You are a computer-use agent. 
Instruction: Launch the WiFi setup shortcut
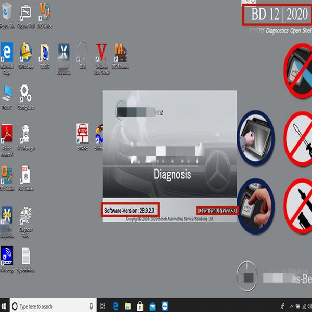tap(7, 259)
